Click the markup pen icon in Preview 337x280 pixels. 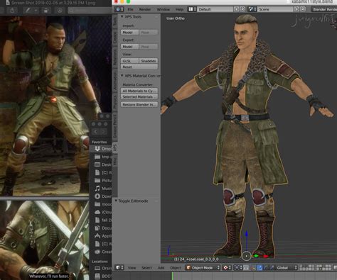coord(28,11)
